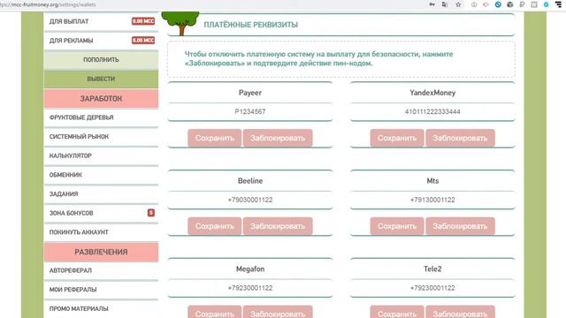The image size is (566, 318).
Task: Click Заблокировать under Beeline
Action: pos(278,226)
